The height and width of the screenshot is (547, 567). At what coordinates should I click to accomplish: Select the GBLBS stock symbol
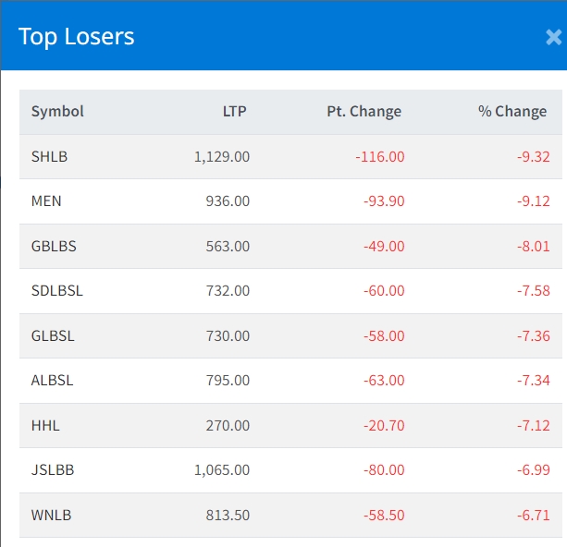(54, 247)
